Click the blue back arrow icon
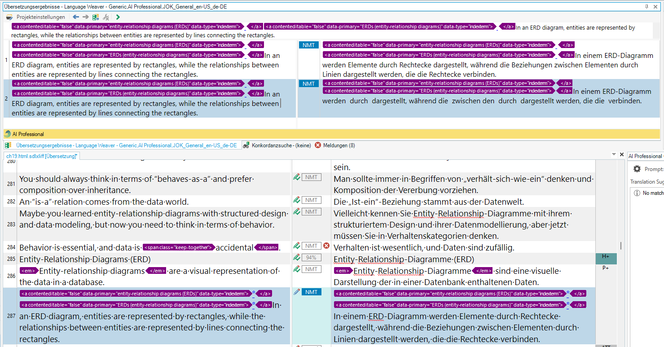This screenshot has height=347, width=664. click(x=76, y=17)
